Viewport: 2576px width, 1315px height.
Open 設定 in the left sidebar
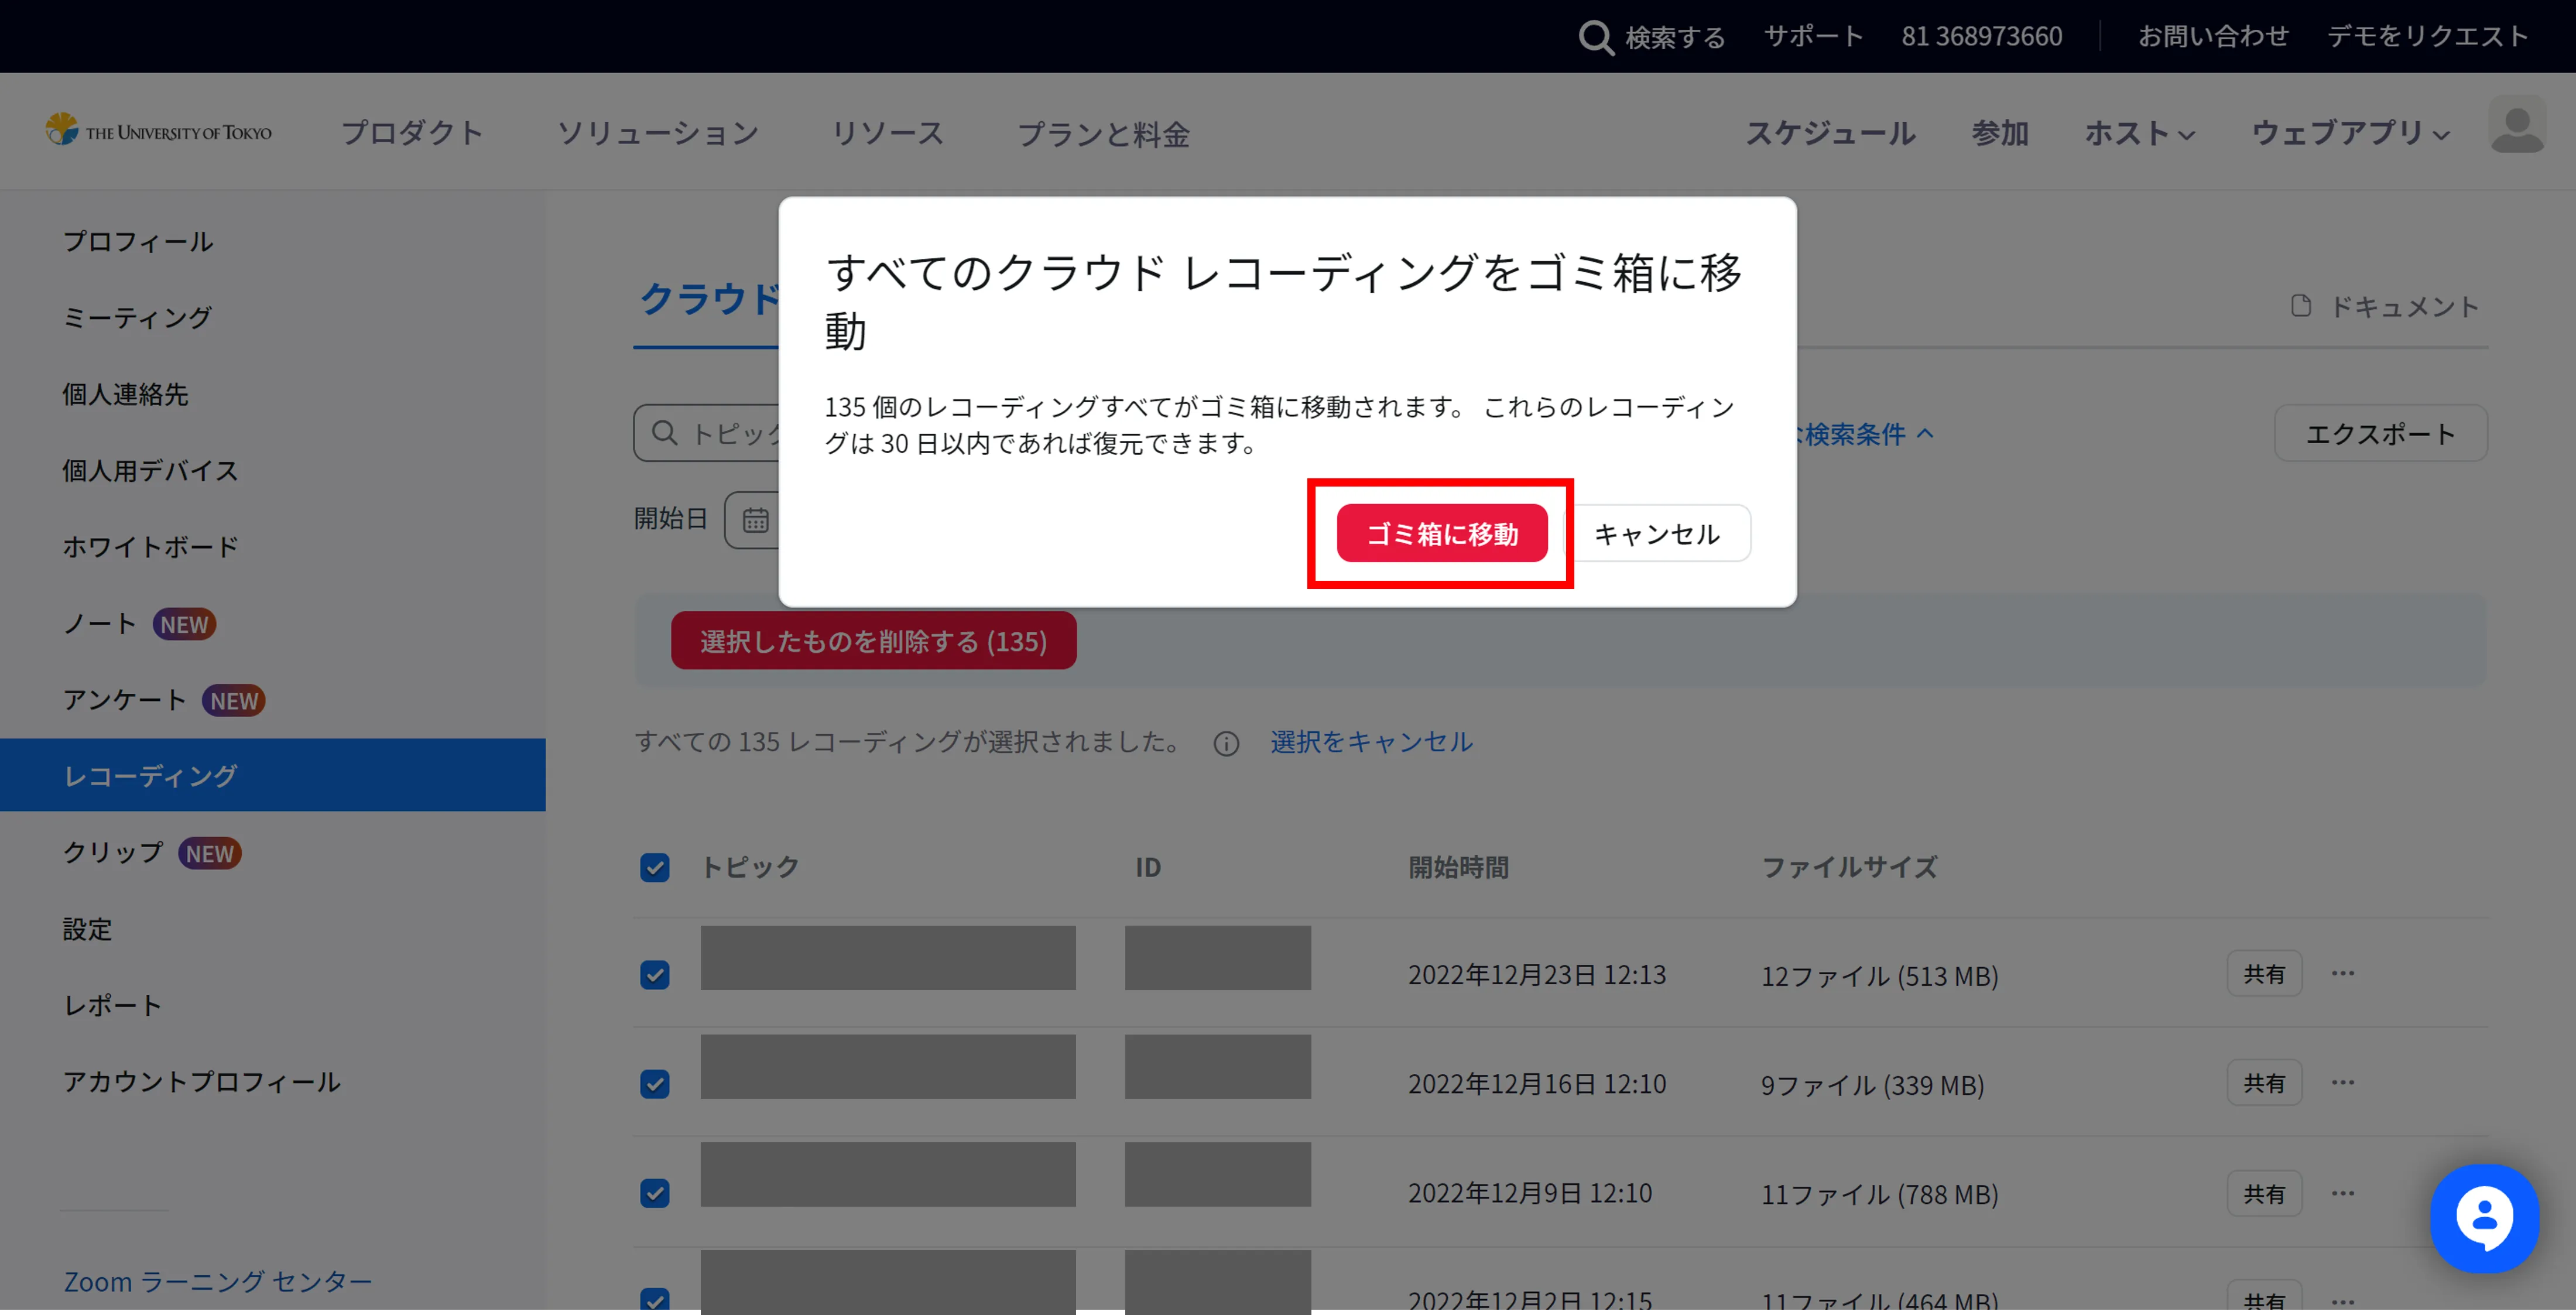(88, 929)
